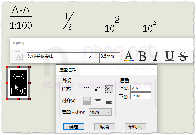Select diagonal fraction stack style
196x135 pixels.
[109, 89]
